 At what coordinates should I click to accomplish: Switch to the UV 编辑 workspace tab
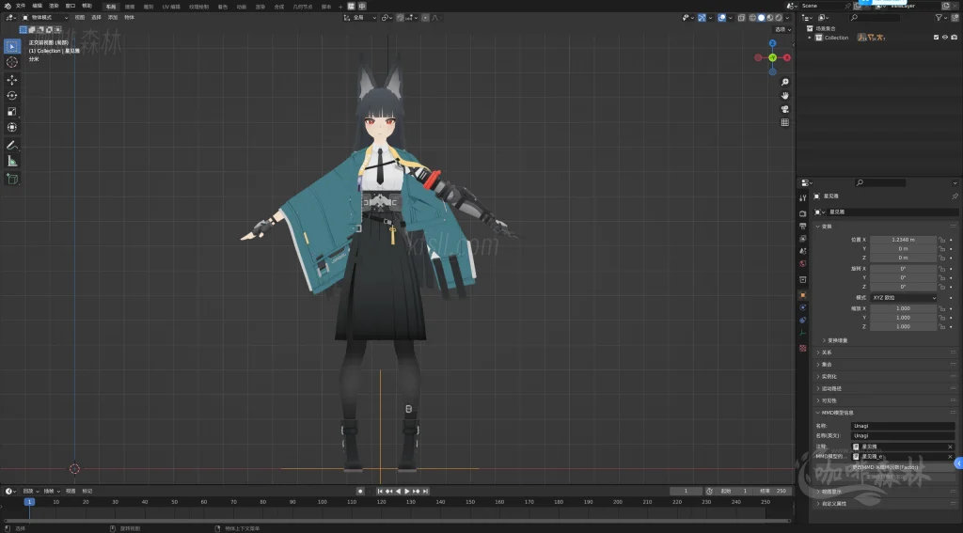pos(171,7)
